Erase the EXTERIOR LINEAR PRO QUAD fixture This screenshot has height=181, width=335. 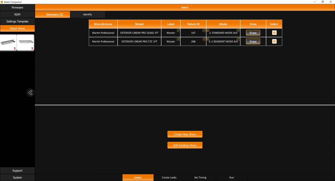(x=253, y=33)
